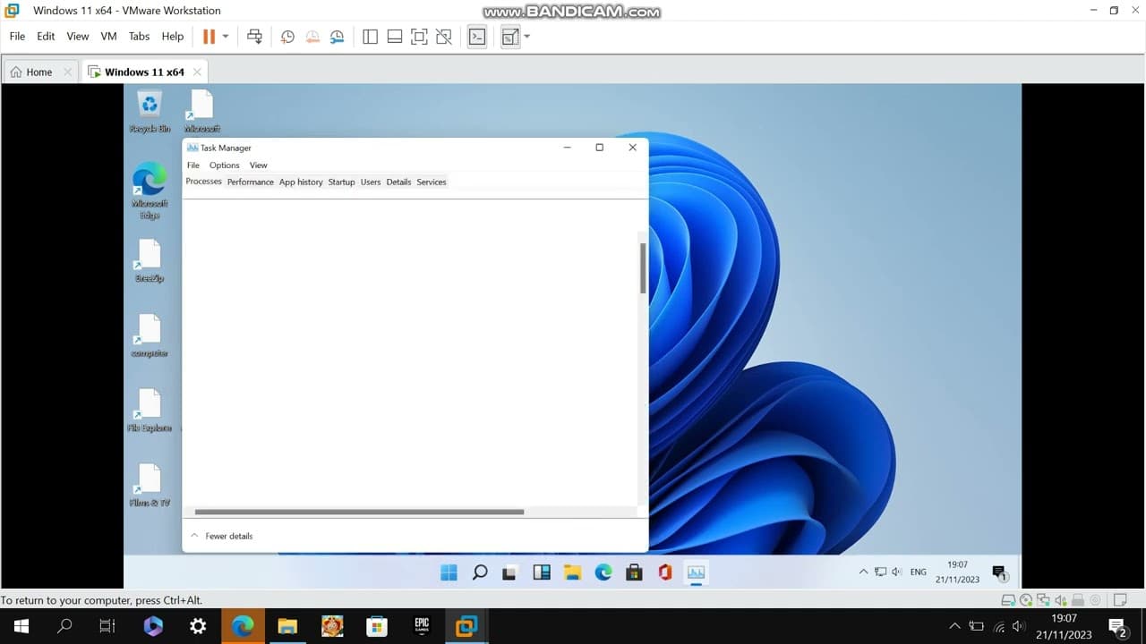Switch to Task Manager Processes tab

(x=203, y=182)
